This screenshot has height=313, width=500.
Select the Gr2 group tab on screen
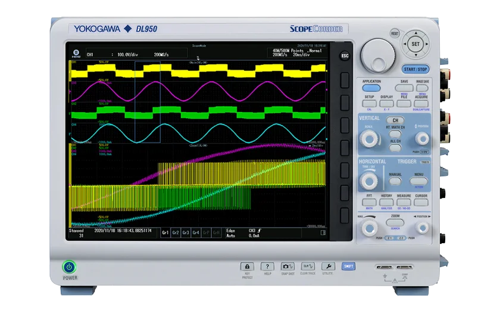[x=176, y=233]
